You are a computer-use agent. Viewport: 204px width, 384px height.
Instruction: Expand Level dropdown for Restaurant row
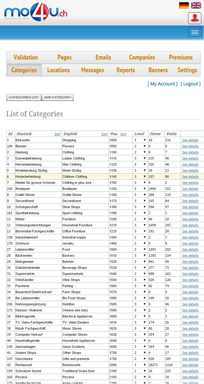tap(140, 365)
